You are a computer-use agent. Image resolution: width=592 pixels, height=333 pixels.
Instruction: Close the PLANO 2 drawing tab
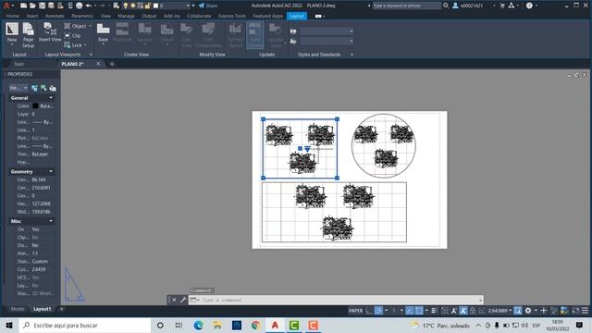click(x=99, y=64)
